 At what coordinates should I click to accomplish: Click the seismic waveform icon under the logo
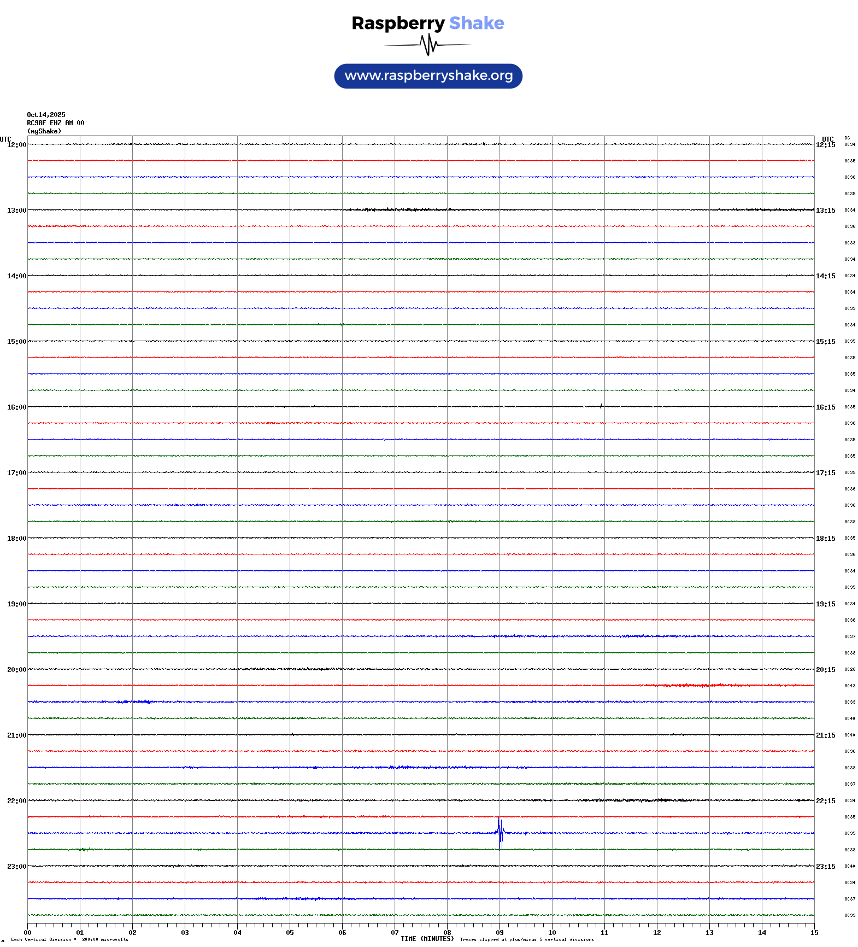point(428,45)
